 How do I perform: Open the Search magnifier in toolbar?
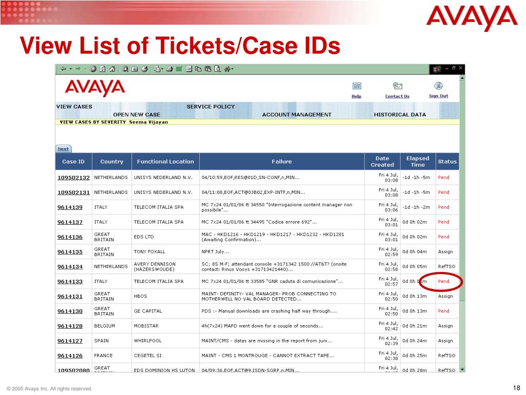tap(125, 69)
